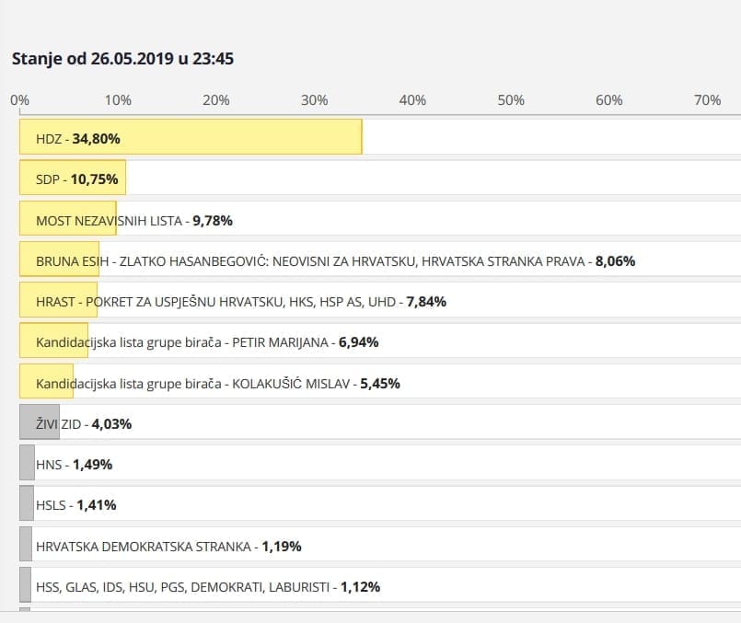Viewport: 741px width, 623px height.
Task: Click the 50% axis tick label
Action: [511, 99]
